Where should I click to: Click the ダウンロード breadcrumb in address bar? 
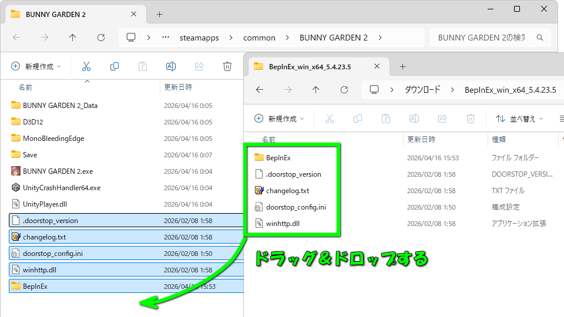422,90
